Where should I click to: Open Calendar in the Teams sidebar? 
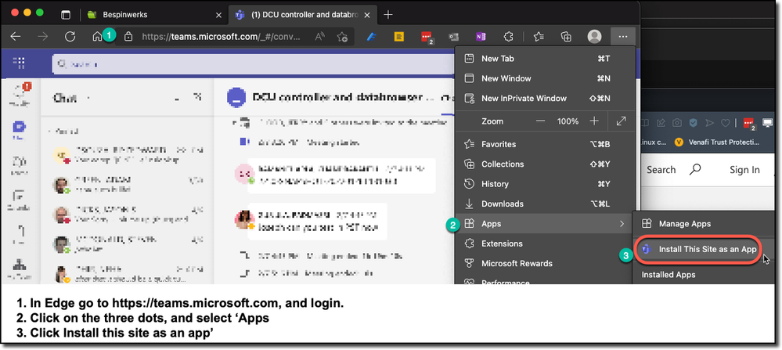pyautogui.click(x=20, y=200)
